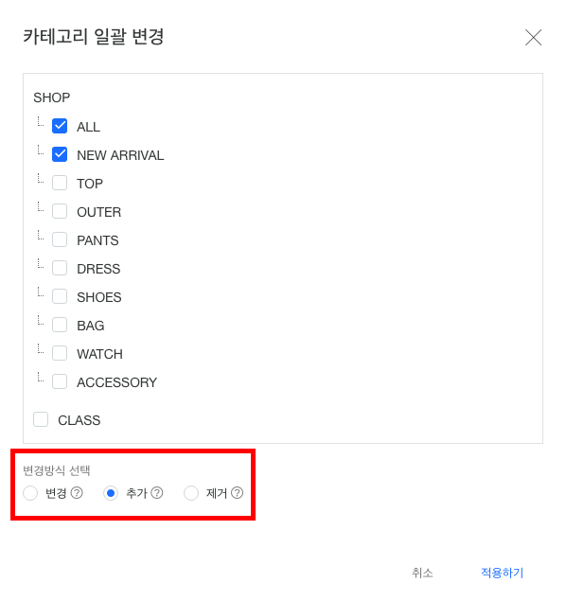Viewport: 566px width, 601px height.
Task: Tick the CLASS top-level checkbox
Action: coord(41,419)
